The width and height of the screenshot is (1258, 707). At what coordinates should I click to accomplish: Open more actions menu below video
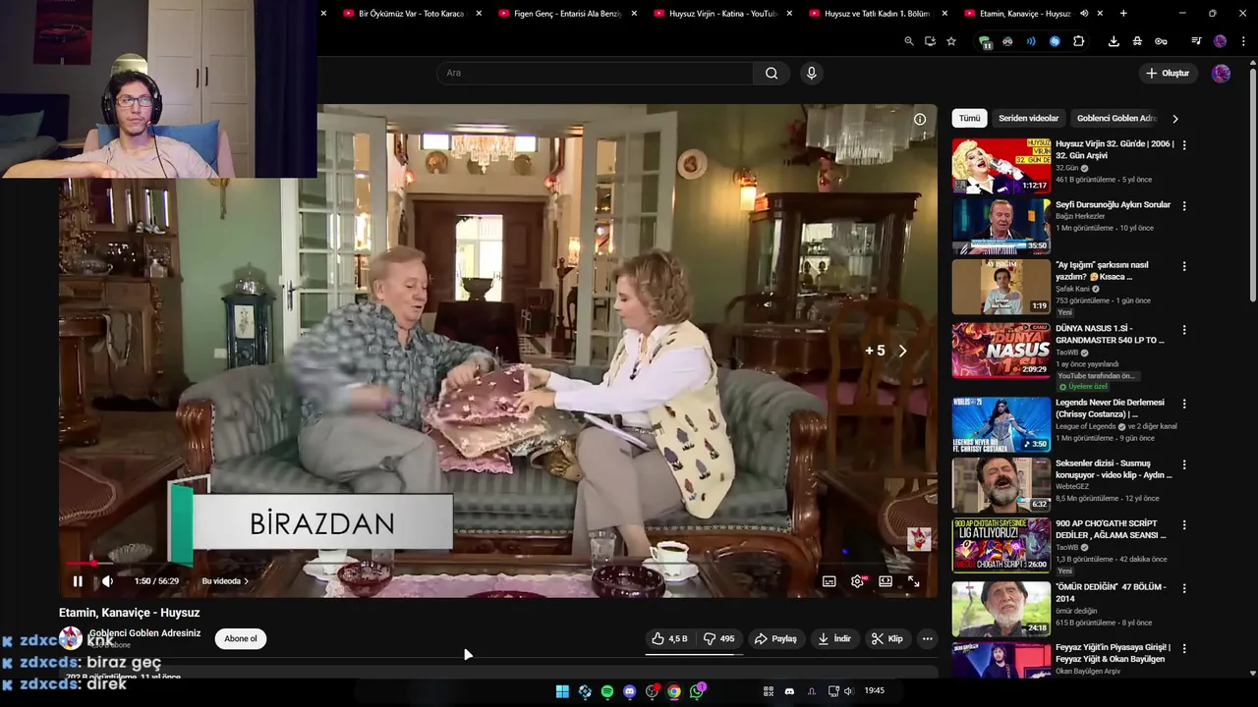(927, 638)
